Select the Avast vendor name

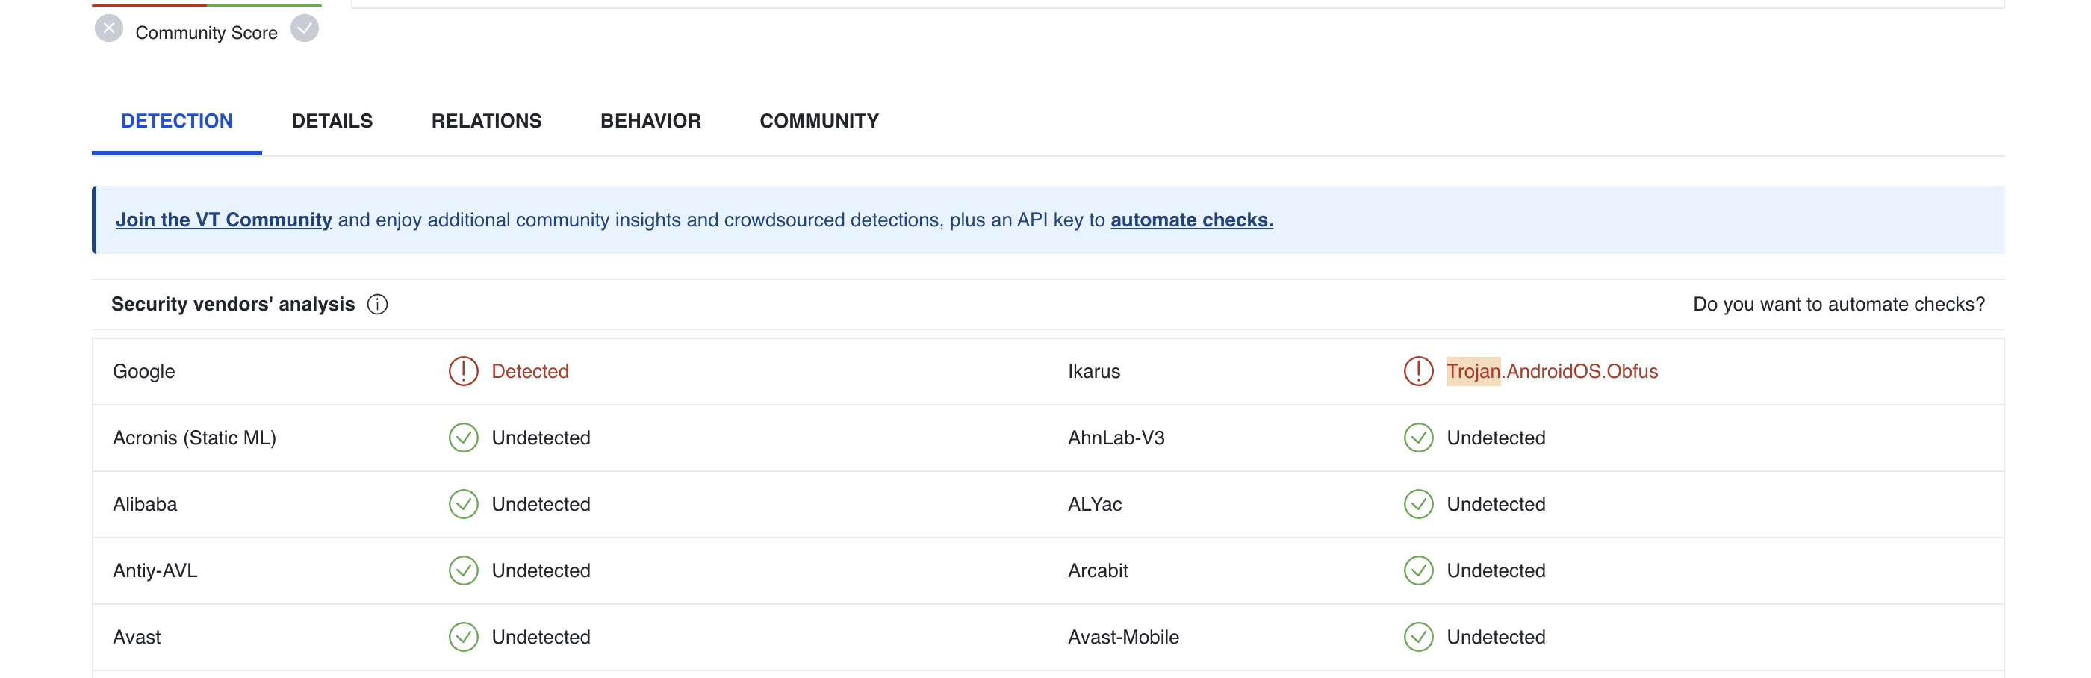tap(137, 638)
